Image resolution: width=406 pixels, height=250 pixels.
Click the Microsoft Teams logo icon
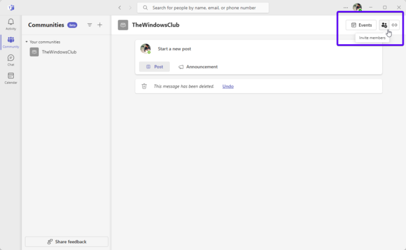pos(10,8)
